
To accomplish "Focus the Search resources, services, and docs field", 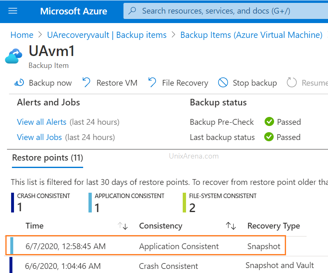I will [x=226, y=11].
